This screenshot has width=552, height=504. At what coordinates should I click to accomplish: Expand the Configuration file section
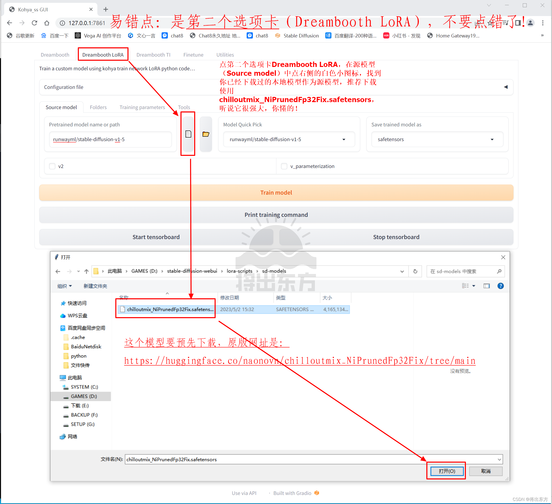click(x=505, y=87)
